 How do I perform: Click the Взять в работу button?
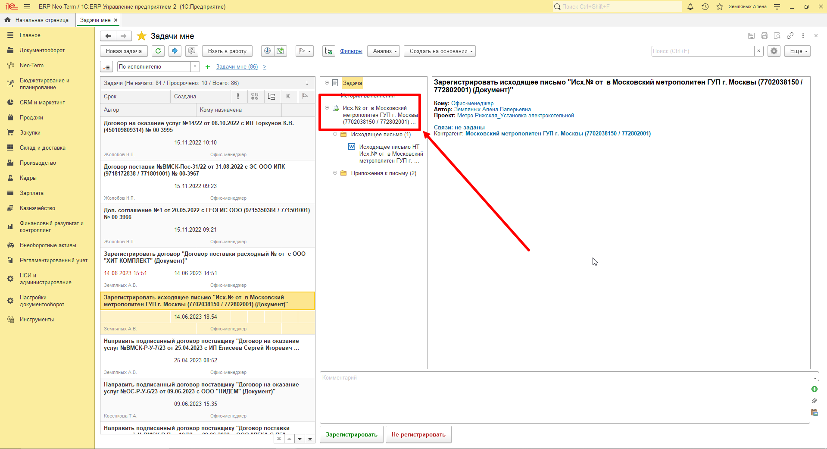click(x=227, y=51)
